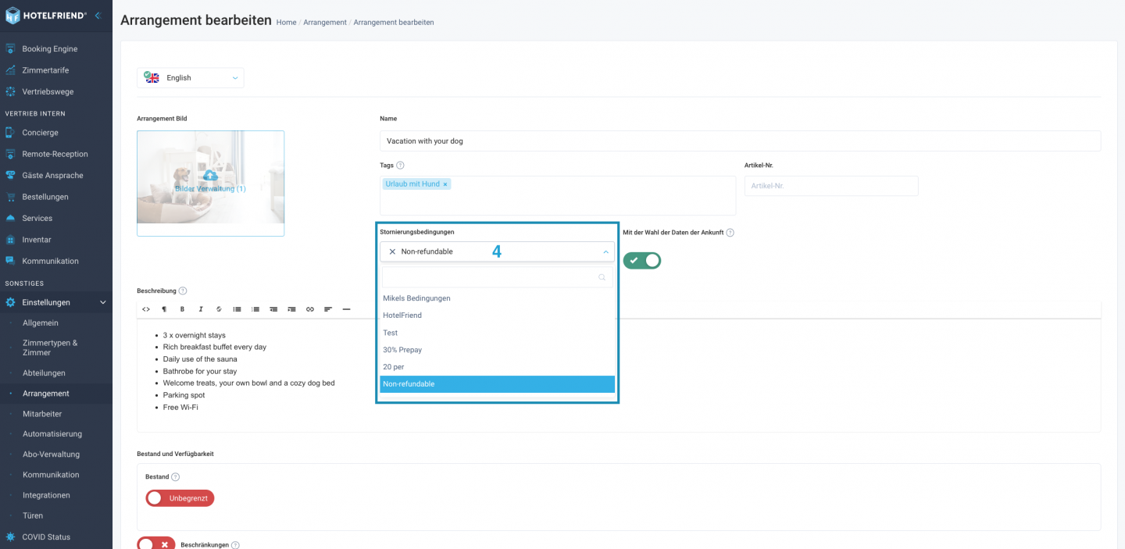Image resolution: width=1125 pixels, height=549 pixels.
Task: Indent text in description editor
Action: pos(291,309)
